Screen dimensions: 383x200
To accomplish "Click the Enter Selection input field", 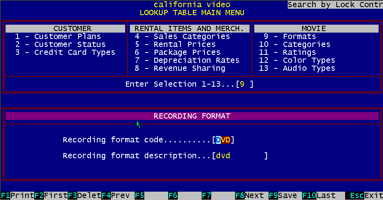I will [244, 84].
